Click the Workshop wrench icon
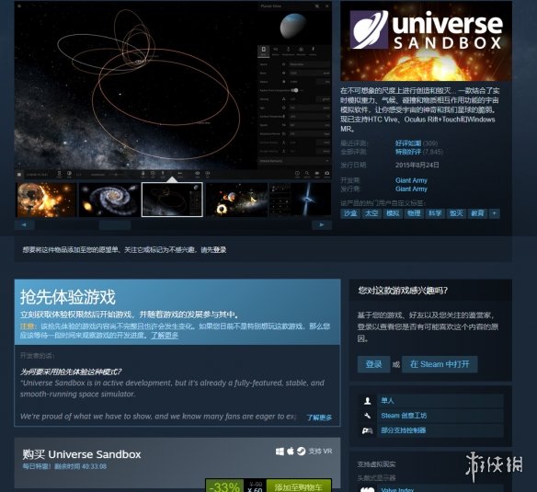The image size is (537, 492). tap(368, 416)
